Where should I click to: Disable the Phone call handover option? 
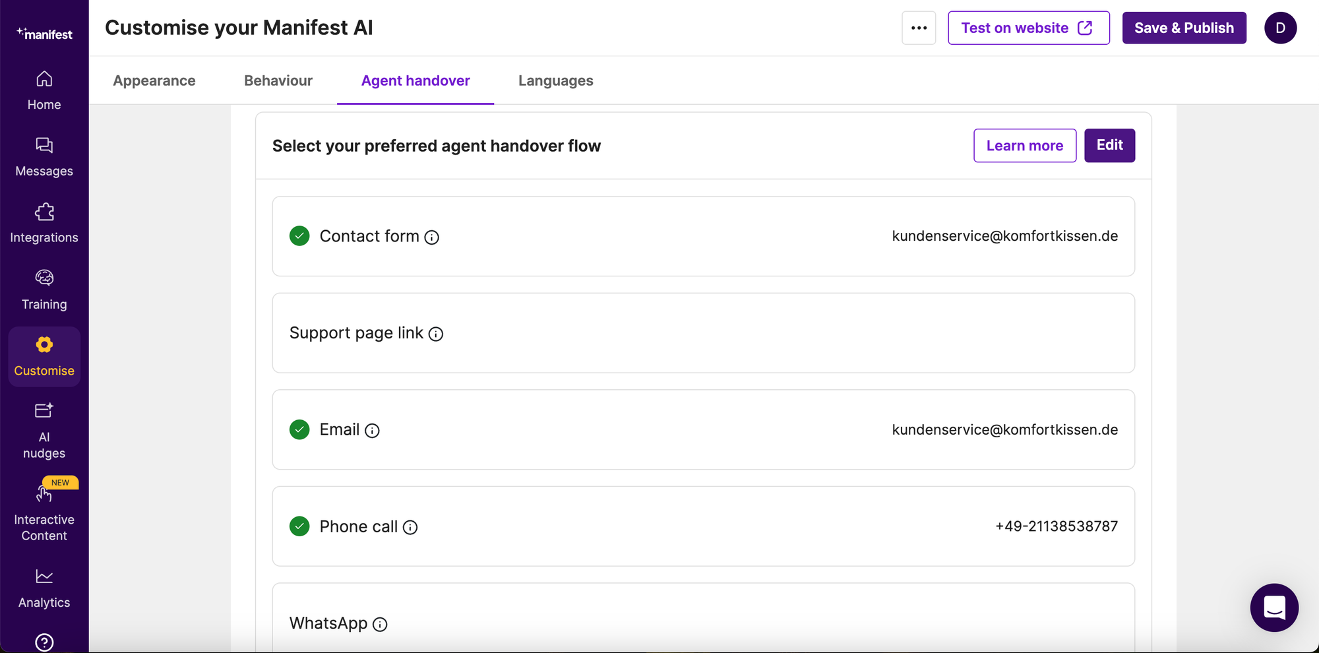299,526
